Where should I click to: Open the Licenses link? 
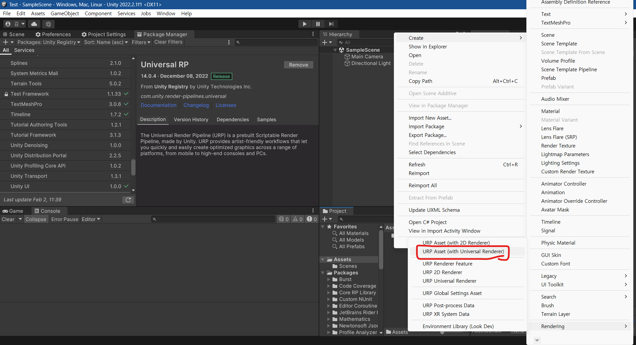226,105
